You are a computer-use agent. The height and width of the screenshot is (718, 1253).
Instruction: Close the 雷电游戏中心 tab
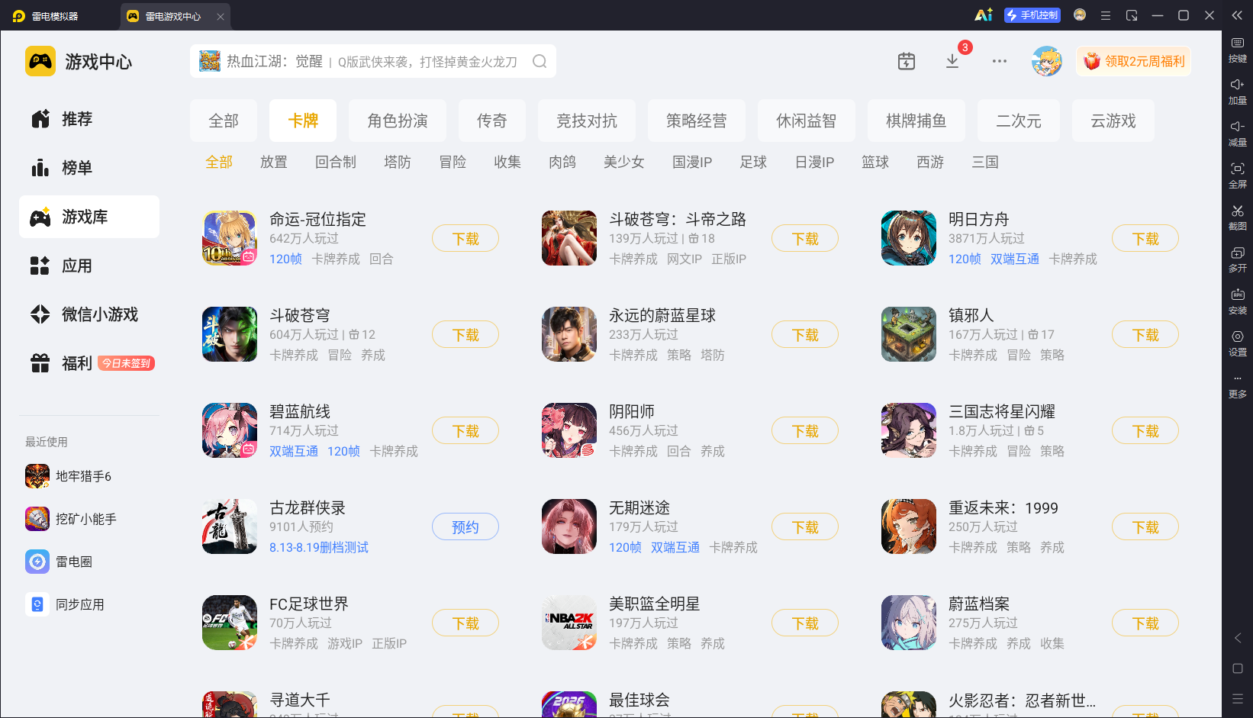pyautogui.click(x=221, y=16)
